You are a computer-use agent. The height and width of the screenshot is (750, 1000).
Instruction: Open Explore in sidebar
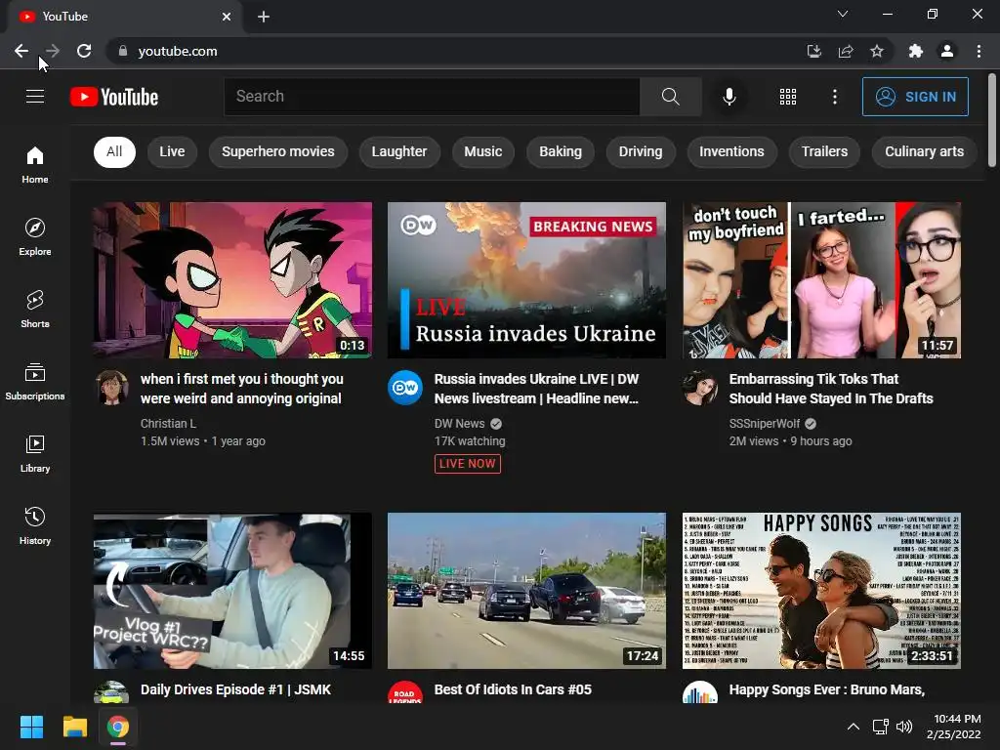[35, 236]
